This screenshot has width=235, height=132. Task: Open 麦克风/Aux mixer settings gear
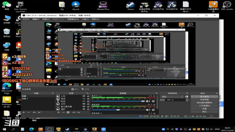pos(153,101)
